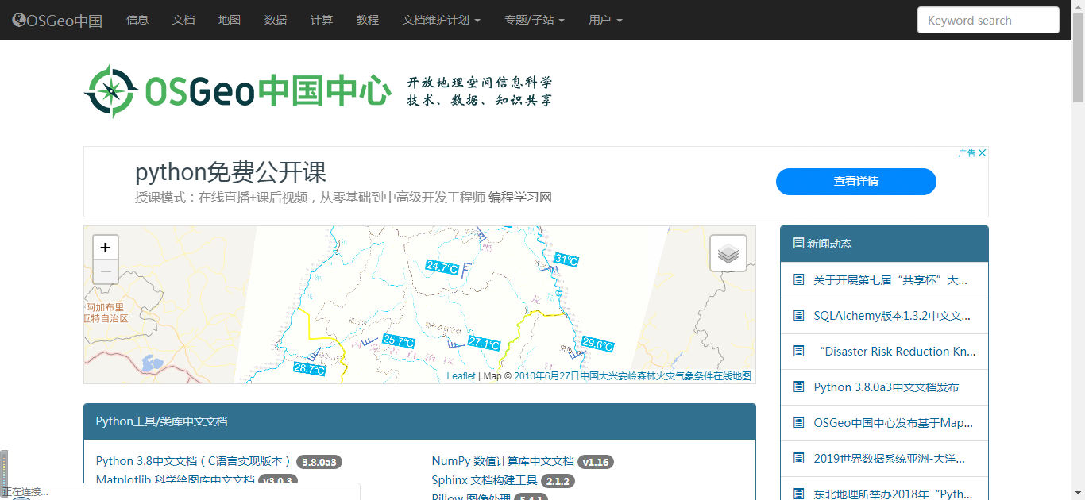
Task: Open Python 3.8中文文档（C语言实现版本）link
Action: pyautogui.click(x=194, y=461)
